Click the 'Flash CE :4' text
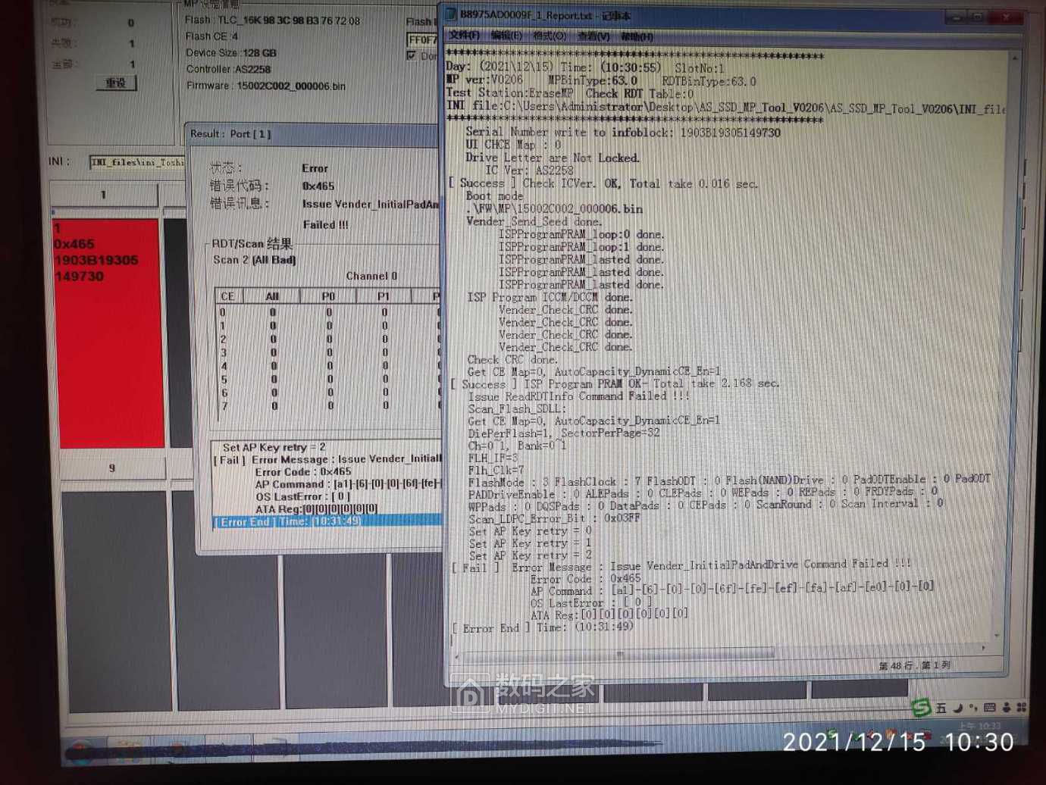1046x785 pixels. click(211, 36)
